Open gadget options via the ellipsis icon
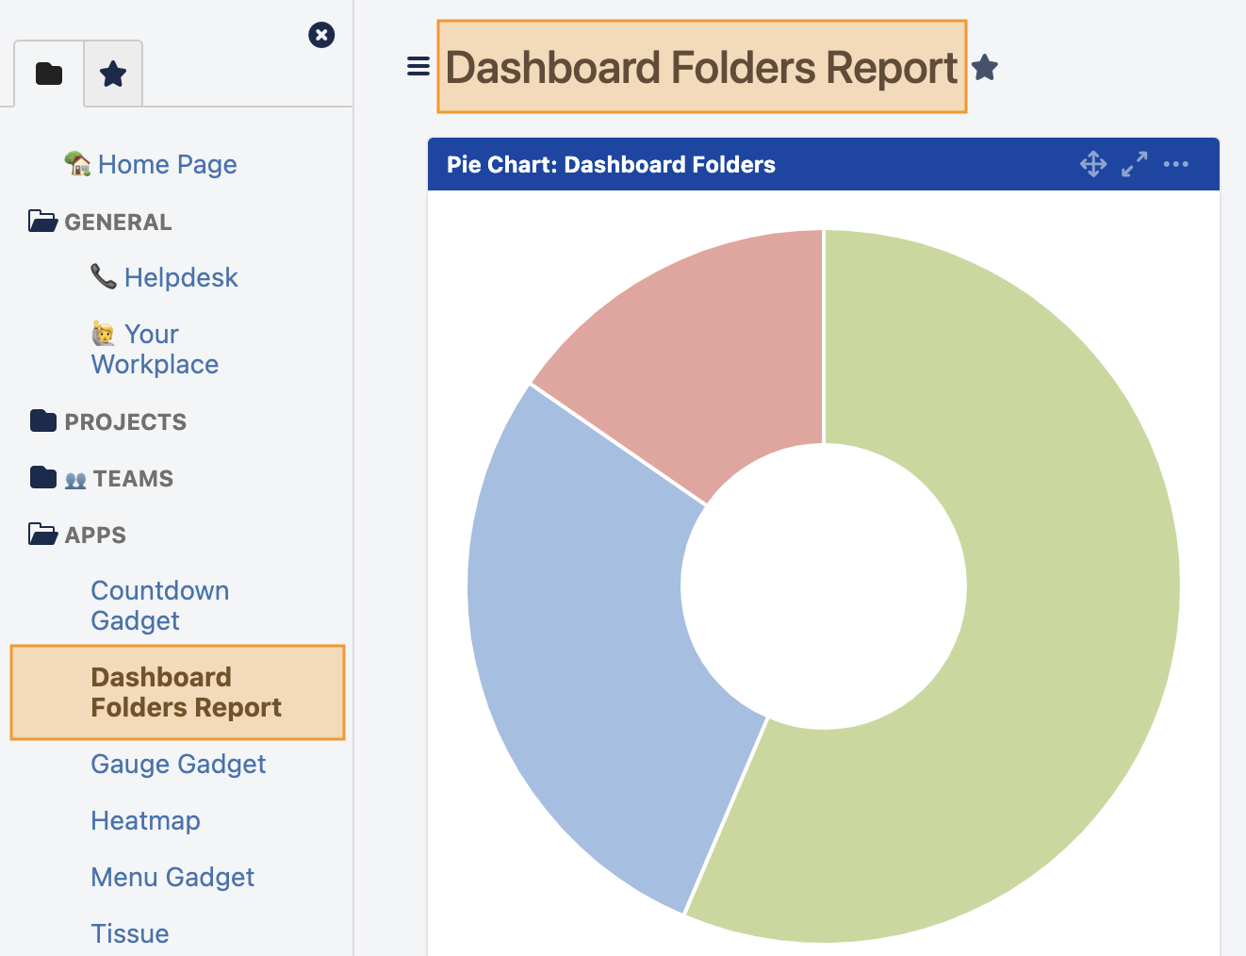This screenshot has height=956, width=1246. point(1175,164)
